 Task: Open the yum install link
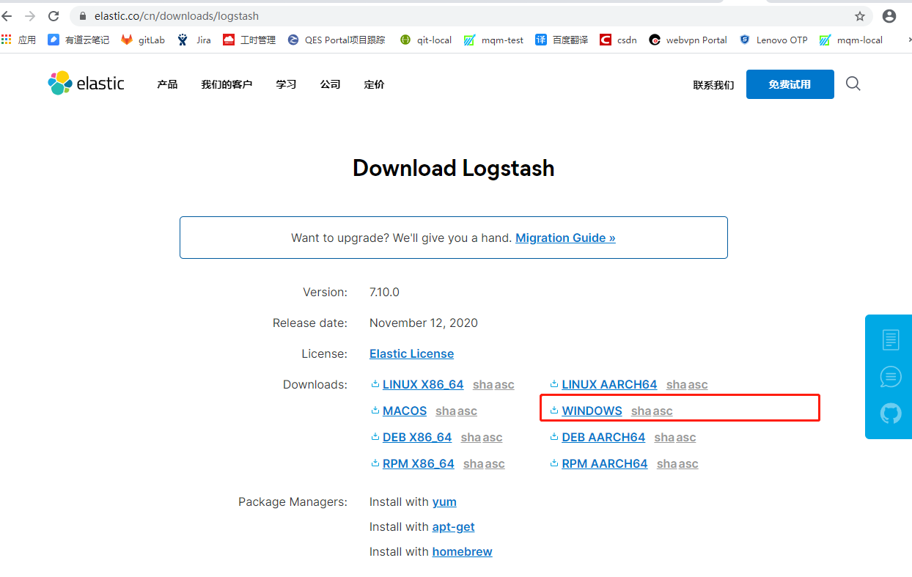point(444,501)
